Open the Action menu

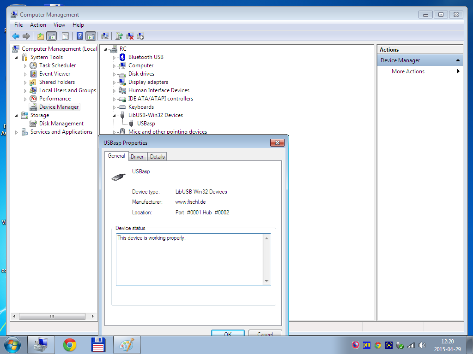coord(38,25)
